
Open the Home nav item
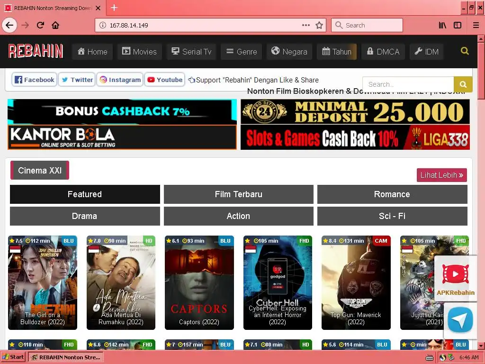[x=92, y=51]
